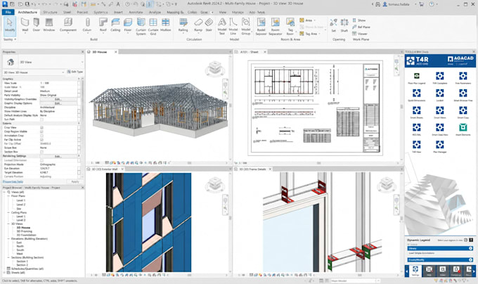
Task: Toggle the Sun Path checkbox
Action: pos(41,120)
